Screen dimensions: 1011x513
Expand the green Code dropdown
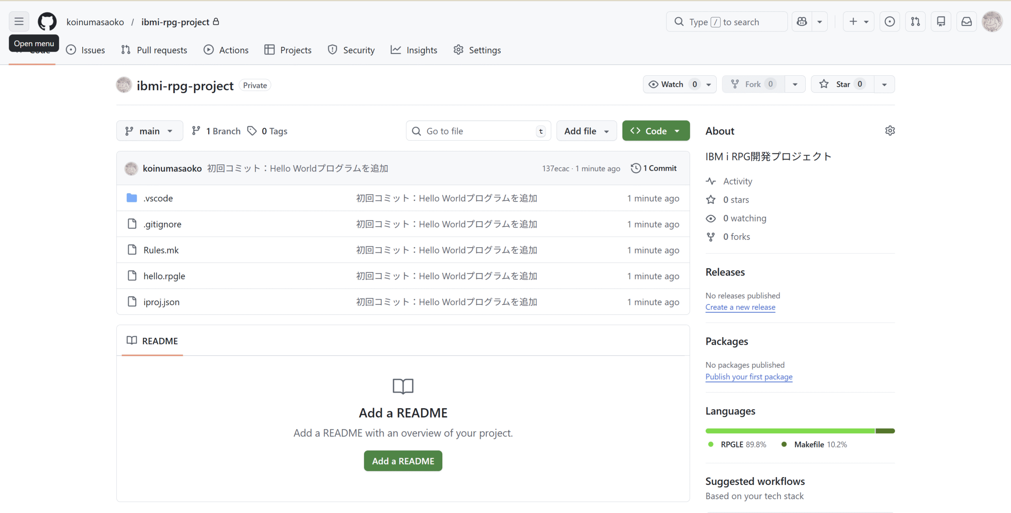tap(656, 131)
